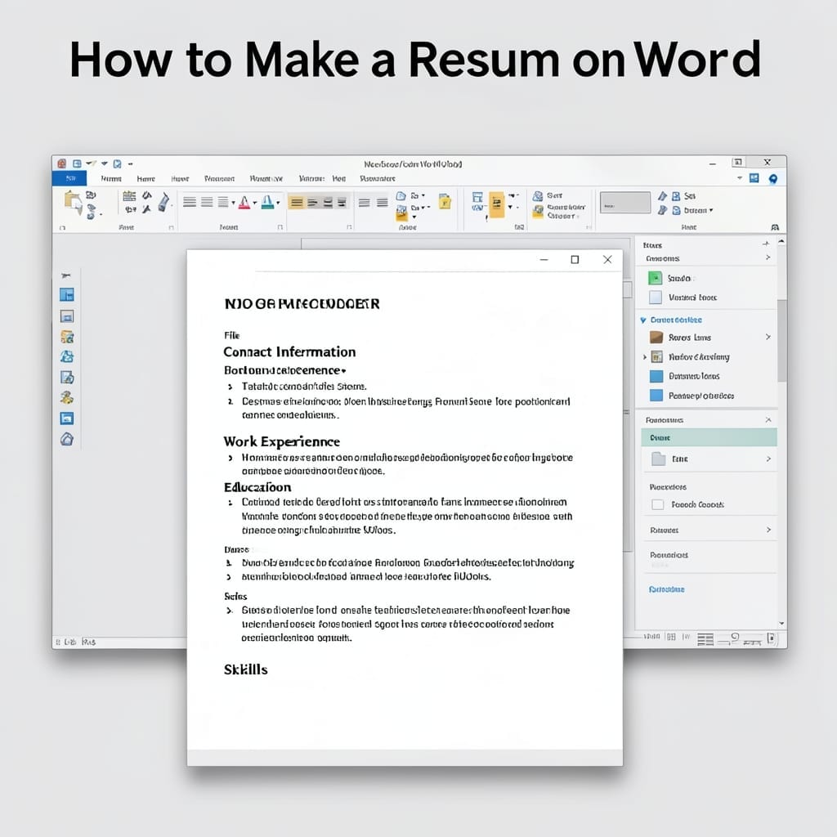Click the layout view icon in status bar
Viewport: 837px width, 837px height.
(x=705, y=639)
